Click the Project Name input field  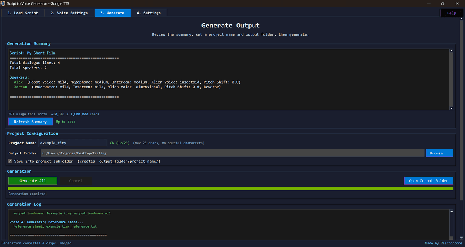click(x=73, y=143)
